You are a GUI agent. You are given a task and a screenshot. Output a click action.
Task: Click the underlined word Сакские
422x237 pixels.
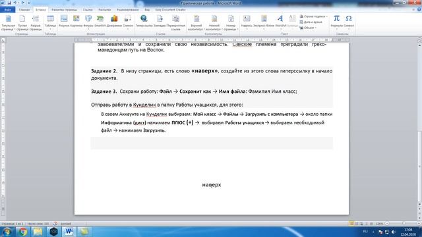click(242, 44)
